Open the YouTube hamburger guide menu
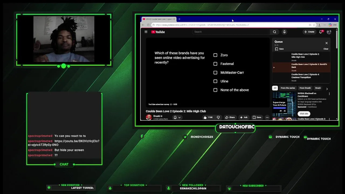The image size is (345, 194). tap(146, 32)
